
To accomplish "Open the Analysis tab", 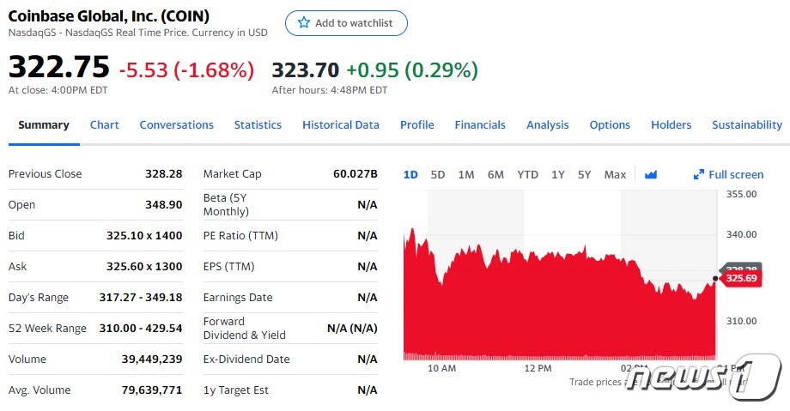I will click(548, 124).
